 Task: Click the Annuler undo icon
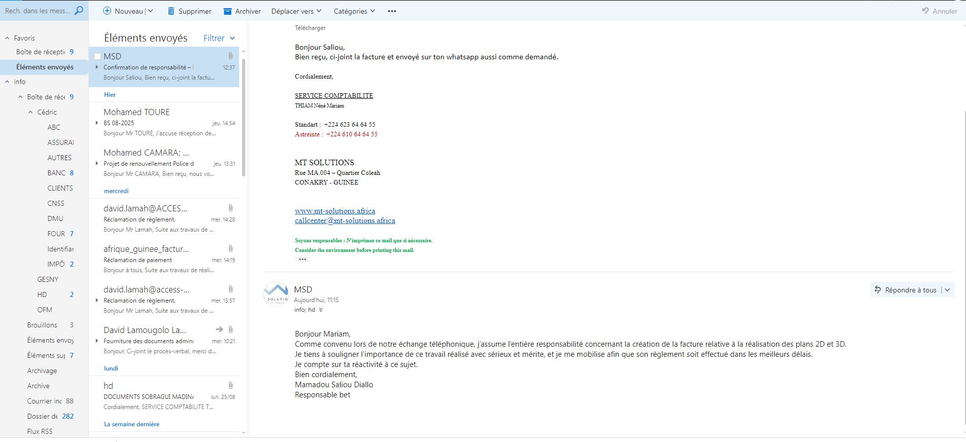pos(925,11)
